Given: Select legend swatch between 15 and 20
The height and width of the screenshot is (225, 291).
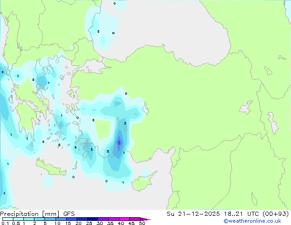Looking at the screenshot, I should pos(71,219).
